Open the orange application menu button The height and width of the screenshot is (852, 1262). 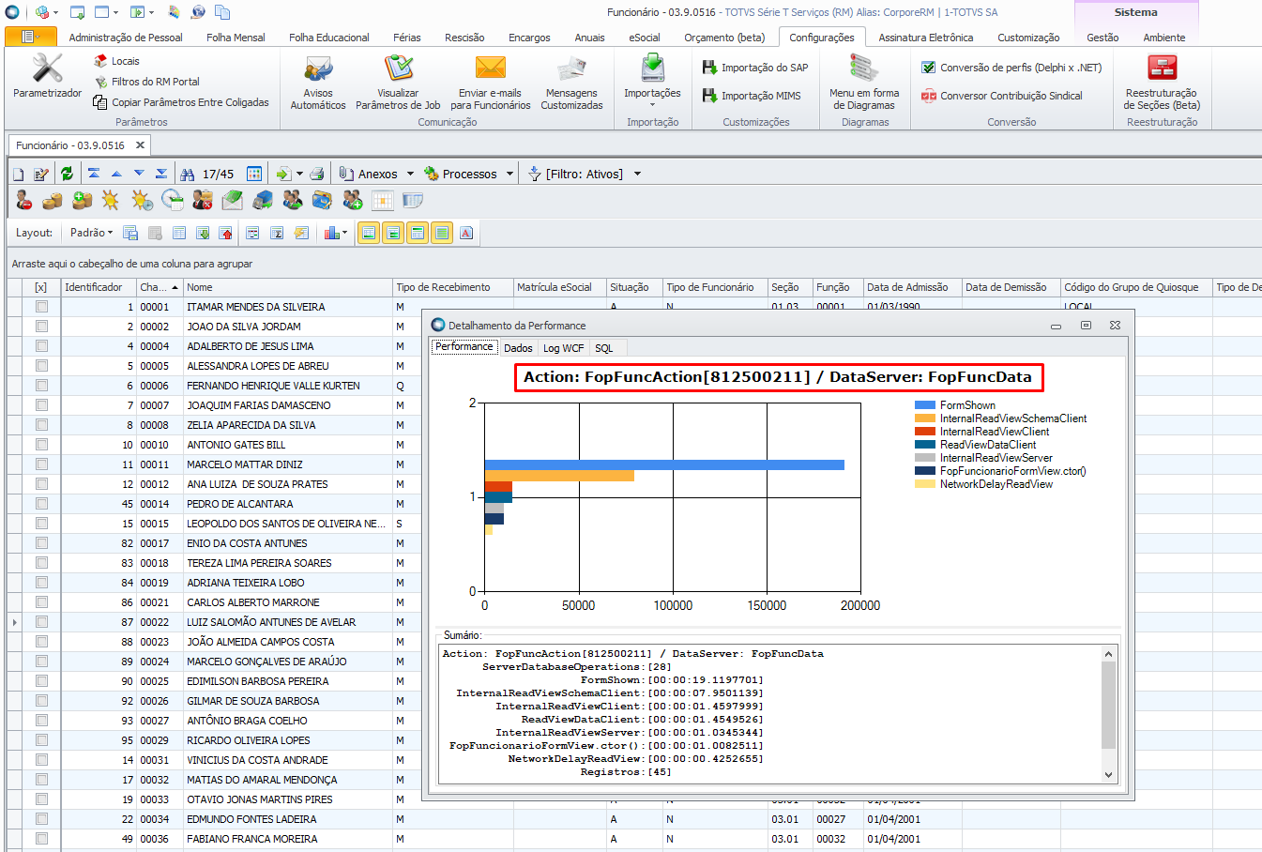pyautogui.click(x=30, y=37)
